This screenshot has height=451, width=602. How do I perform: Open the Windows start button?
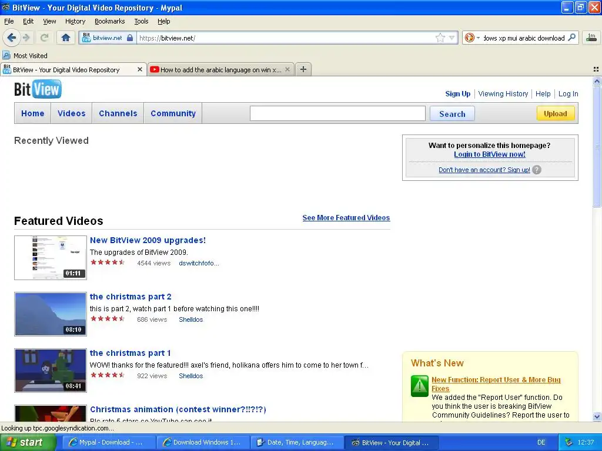click(27, 442)
